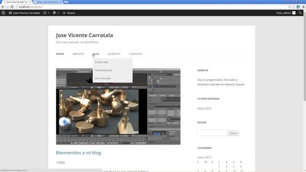Click the zoom magnifier icon in address bar

point(290,7)
